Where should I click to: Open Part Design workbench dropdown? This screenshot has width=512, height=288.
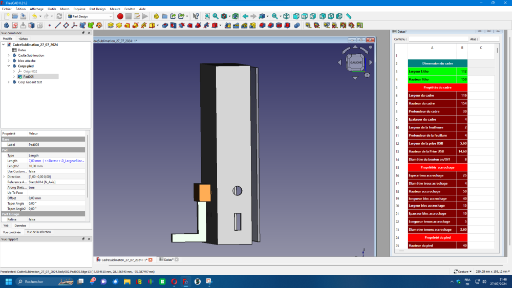(90, 16)
